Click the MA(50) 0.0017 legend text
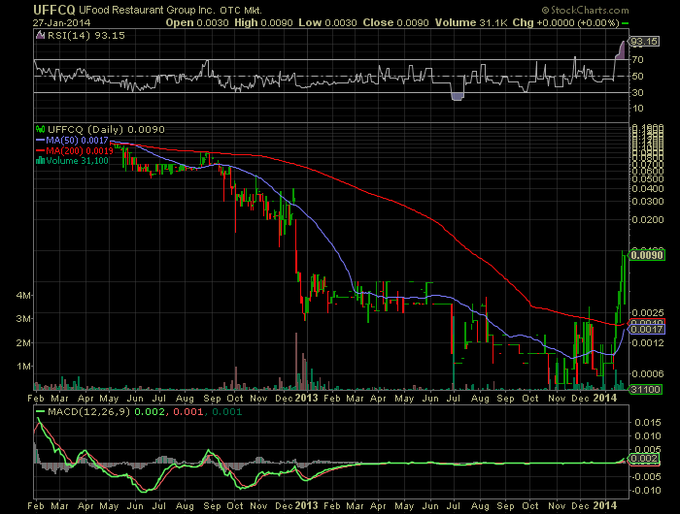The width and height of the screenshot is (680, 514). coord(77,141)
